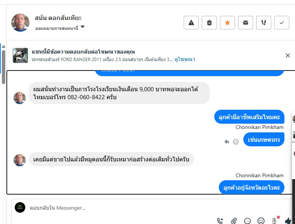This screenshot has width=295, height=224.
Task: Click the Messenger reply text field
Action: (113, 208)
